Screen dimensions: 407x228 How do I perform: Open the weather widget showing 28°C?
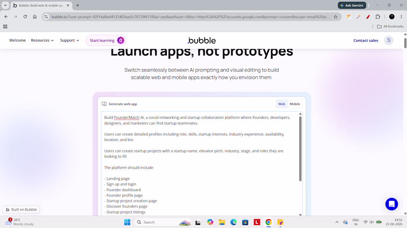point(20,222)
